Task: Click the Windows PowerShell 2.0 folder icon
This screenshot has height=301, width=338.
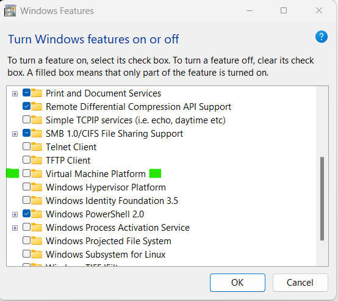Action: (37, 214)
